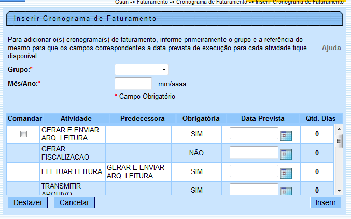
Task: Focus Data Prevista field for GERAR FISCALIZACAO
Action: [x=254, y=152]
